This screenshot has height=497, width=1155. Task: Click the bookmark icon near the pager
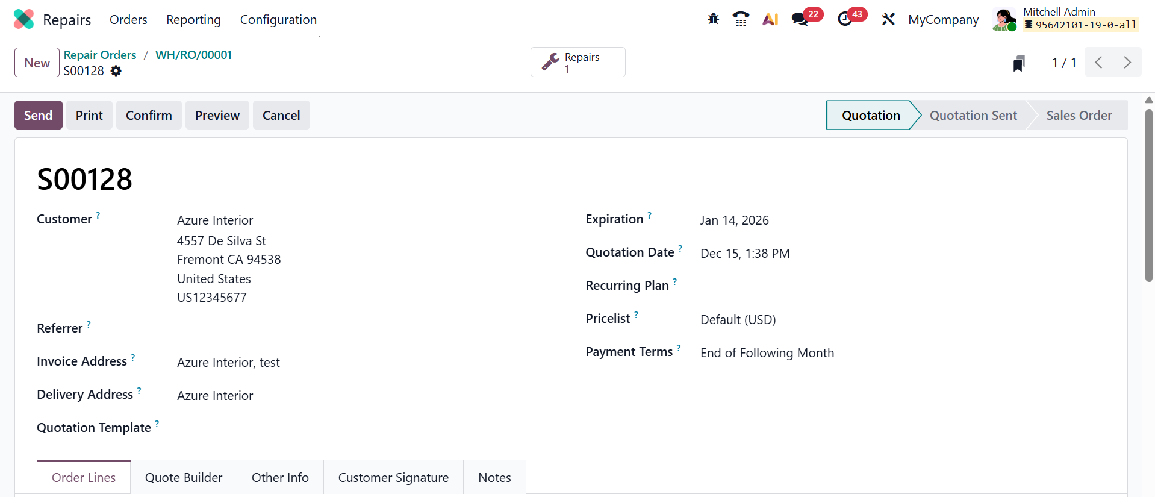1018,63
